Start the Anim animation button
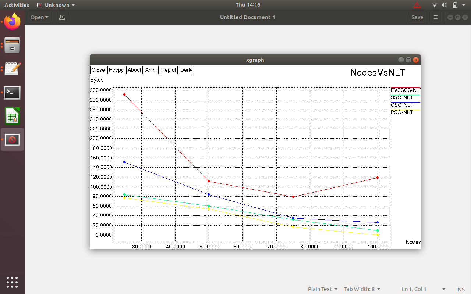 (151, 70)
